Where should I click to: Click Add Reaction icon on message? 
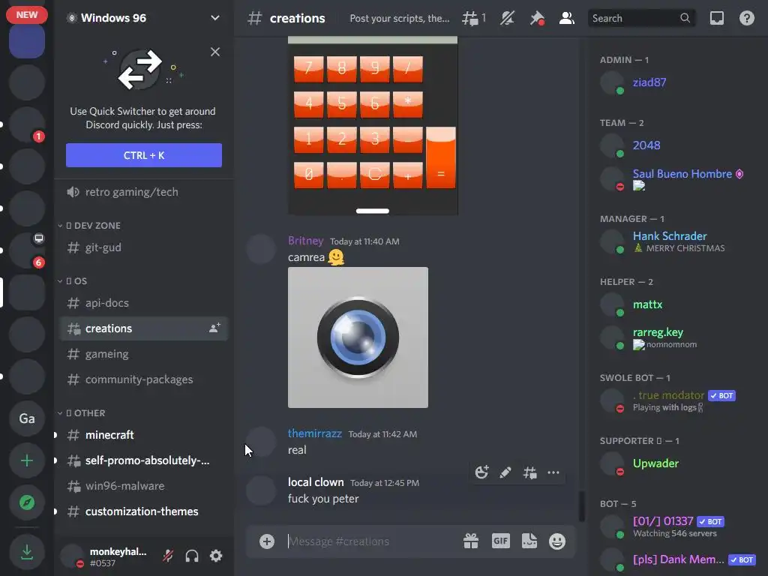coord(482,472)
